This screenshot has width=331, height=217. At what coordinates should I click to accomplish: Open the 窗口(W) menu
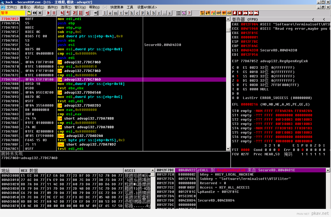(x=80, y=7)
